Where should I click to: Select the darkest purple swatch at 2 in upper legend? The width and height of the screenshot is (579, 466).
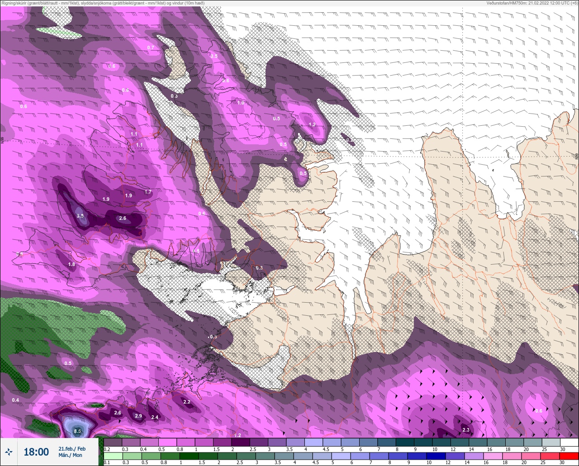pyautogui.click(x=241, y=442)
